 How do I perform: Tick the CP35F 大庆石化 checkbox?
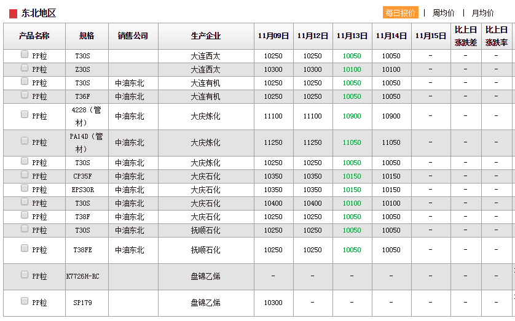[25, 175]
